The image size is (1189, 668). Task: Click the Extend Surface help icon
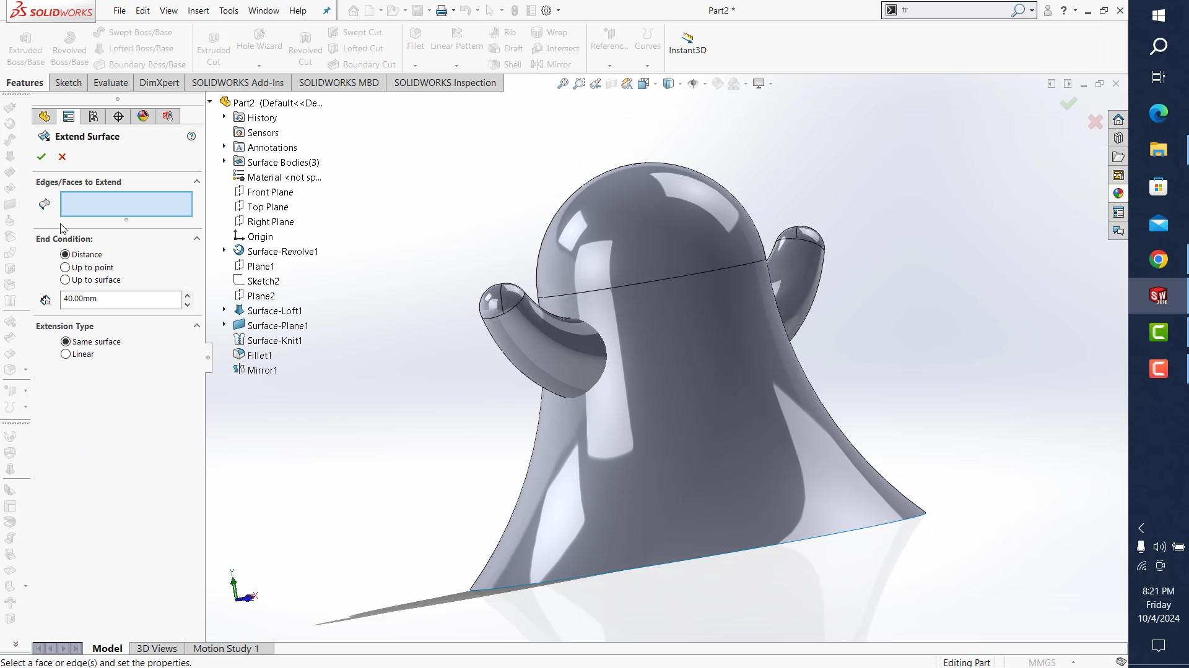[191, 136]
